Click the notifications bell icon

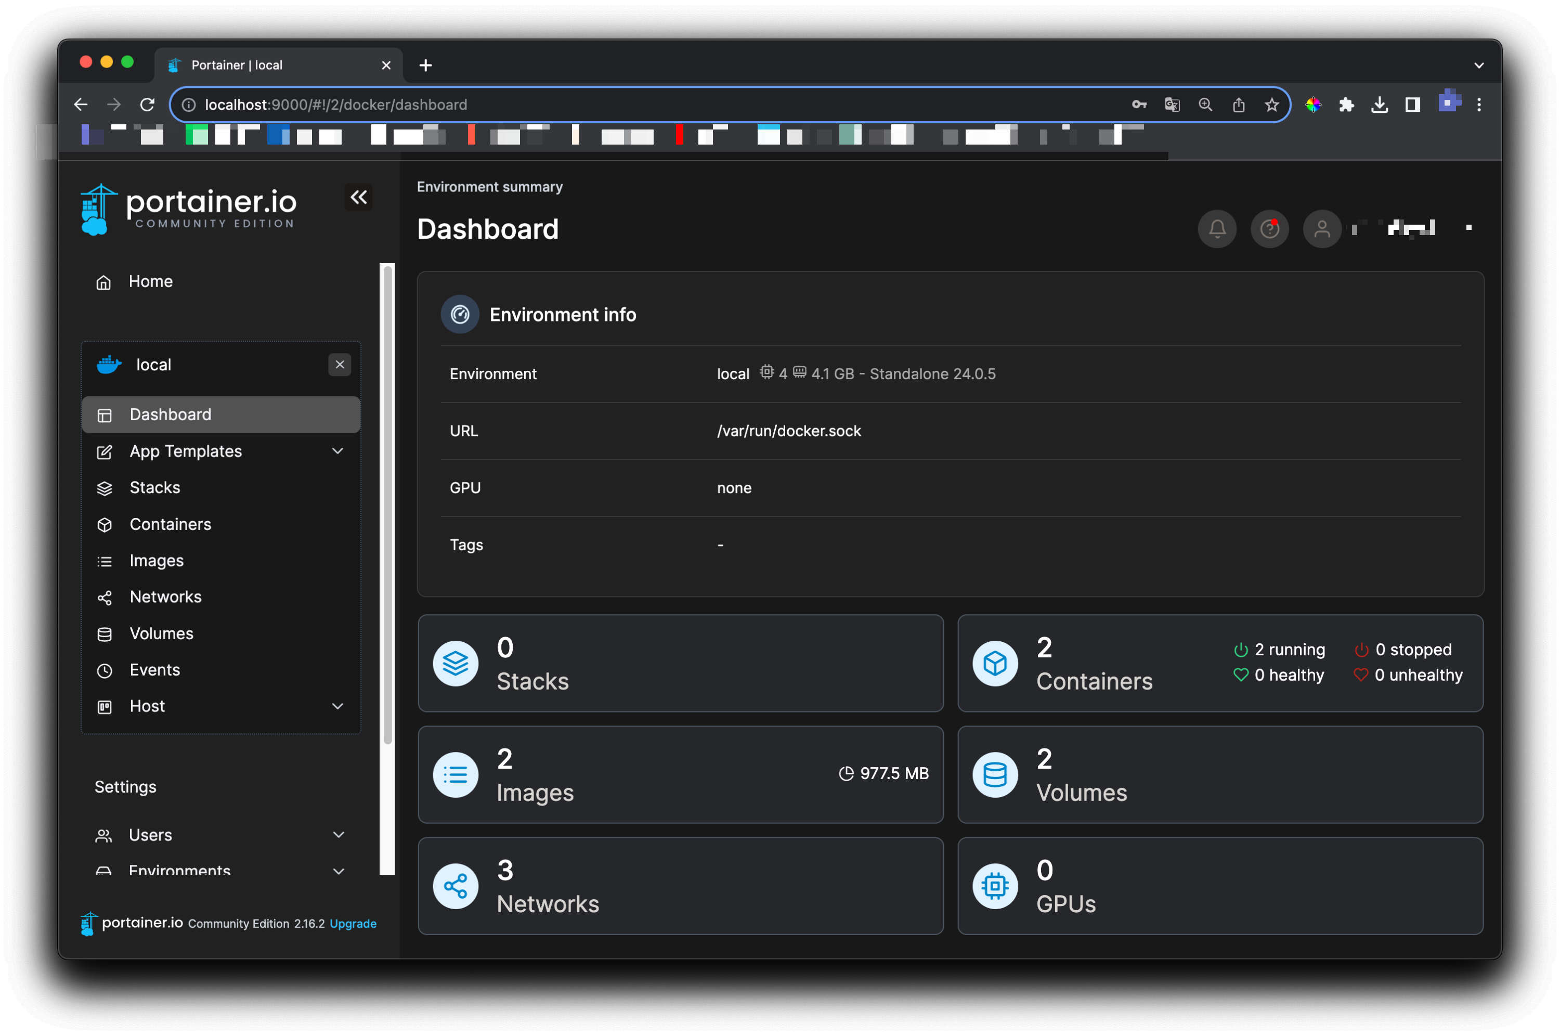point(1217,229)
